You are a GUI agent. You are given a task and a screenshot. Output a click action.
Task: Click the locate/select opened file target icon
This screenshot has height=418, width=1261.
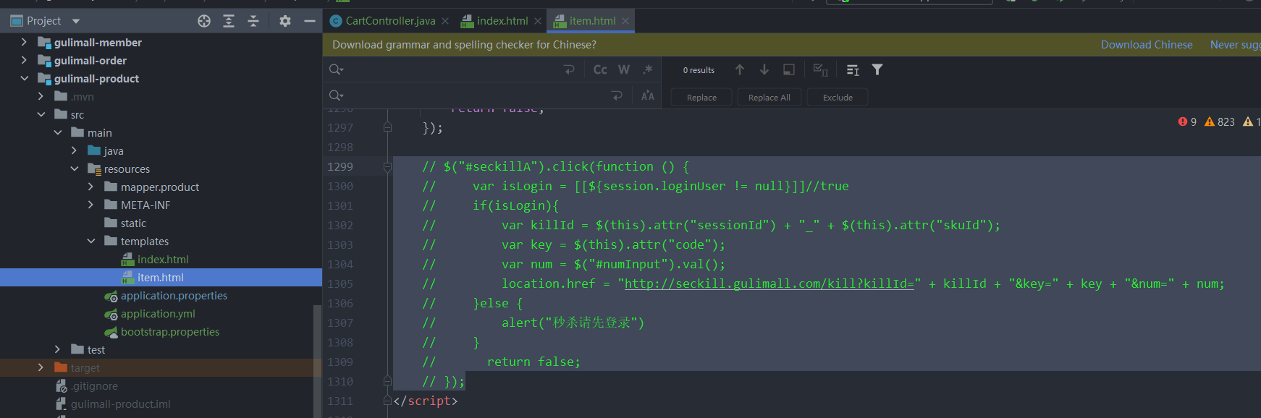(204, 21)
